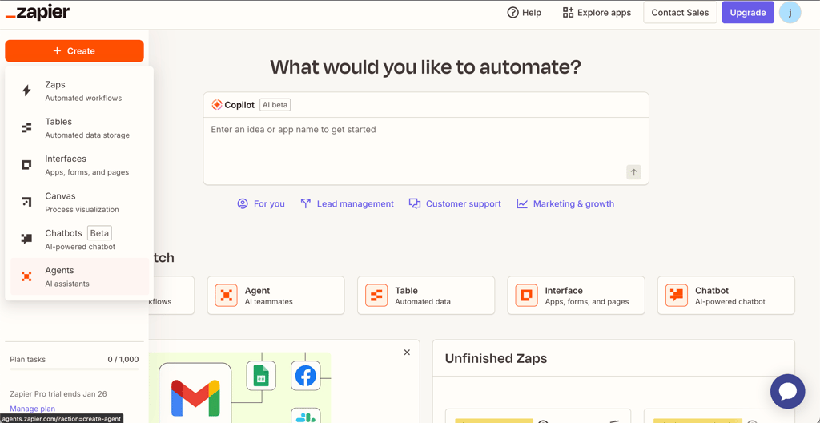
Task: Select the Marketing & growth tab
Action: coord(565,203)
